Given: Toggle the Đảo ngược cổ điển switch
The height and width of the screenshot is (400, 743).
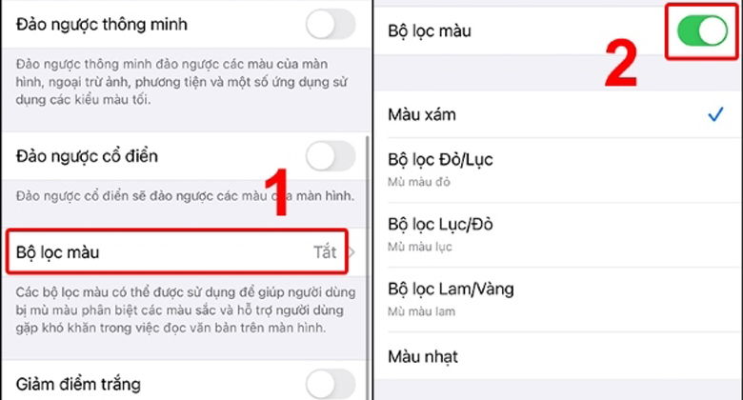Looking at the screenshot, I should pos(331,156).
